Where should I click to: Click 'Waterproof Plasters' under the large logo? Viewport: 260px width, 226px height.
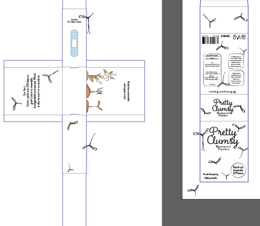click(223, 148)
